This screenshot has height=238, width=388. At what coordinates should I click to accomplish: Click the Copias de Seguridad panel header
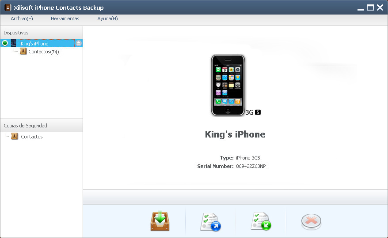click(x=42, y=126)
